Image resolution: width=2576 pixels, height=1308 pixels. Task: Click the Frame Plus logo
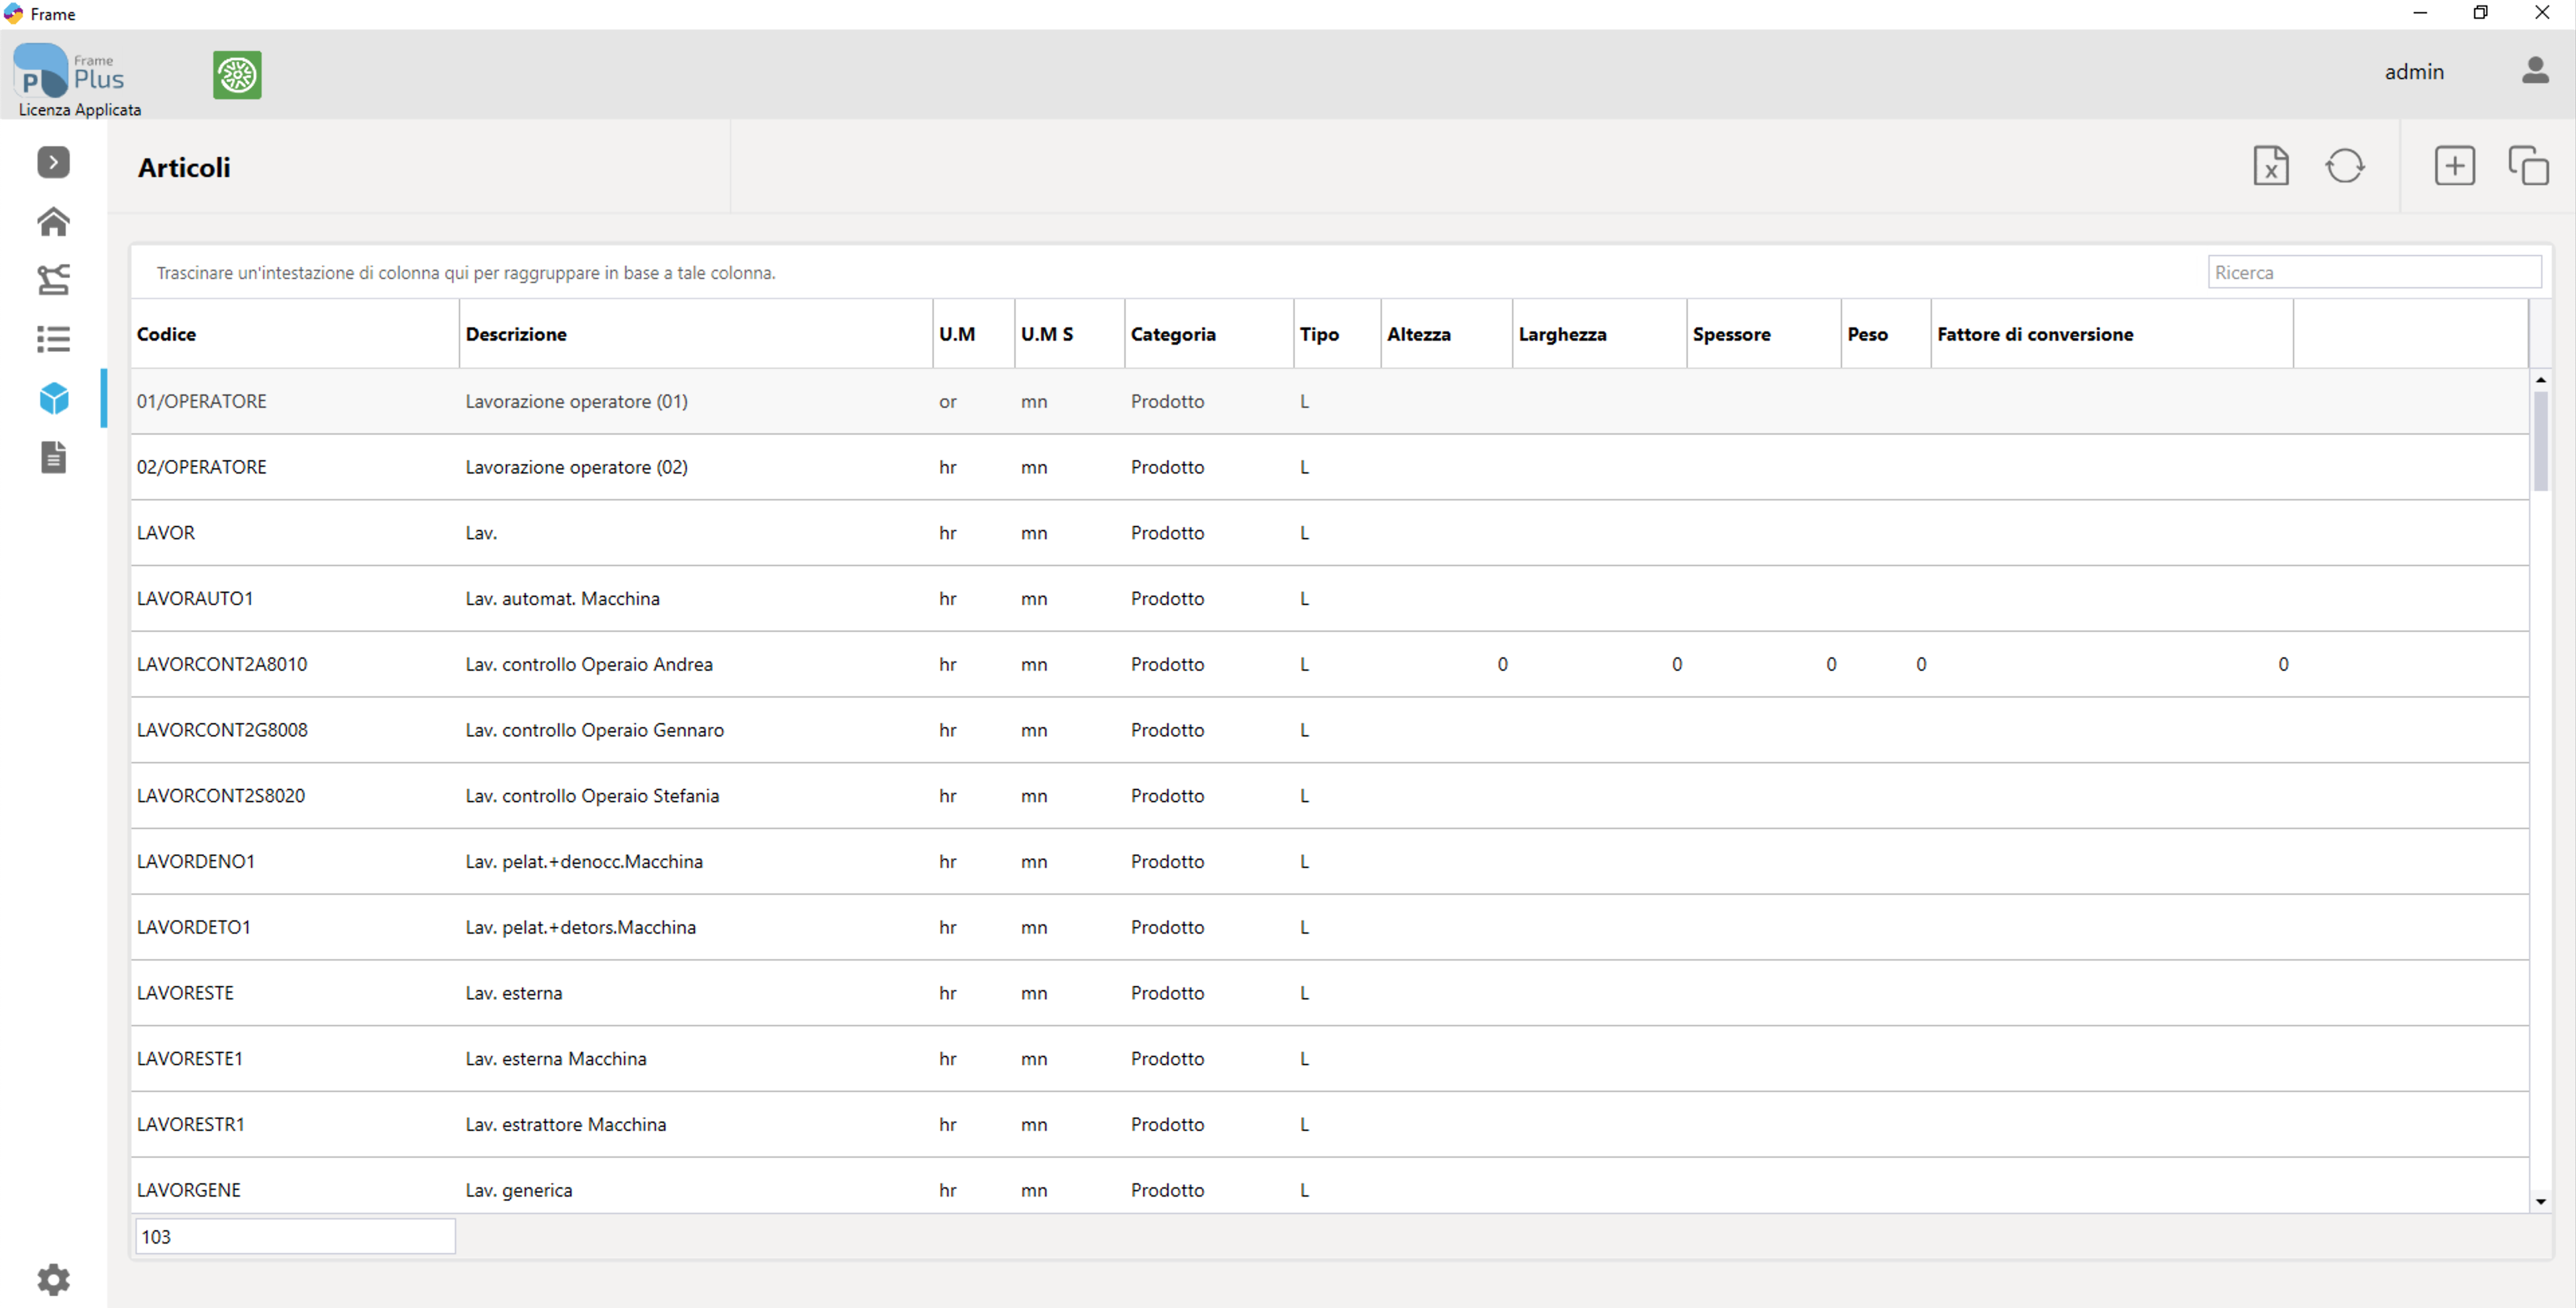(x=69, y=71)
